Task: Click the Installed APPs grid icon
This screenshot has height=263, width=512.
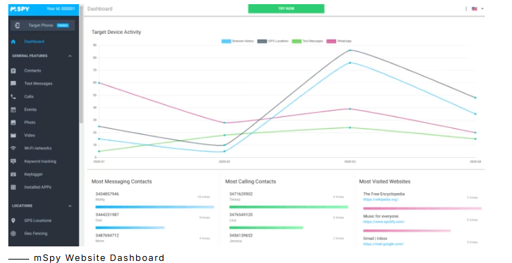Action: (13, 187)
